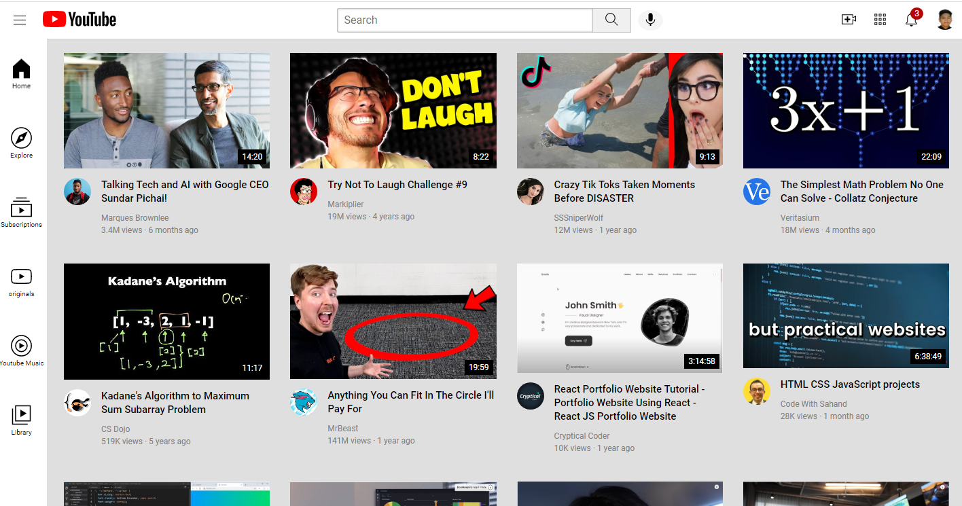Viewport: 962px width, 506px height.
Task: Click '519K views · 5 years ago' text
Action: 146,441
